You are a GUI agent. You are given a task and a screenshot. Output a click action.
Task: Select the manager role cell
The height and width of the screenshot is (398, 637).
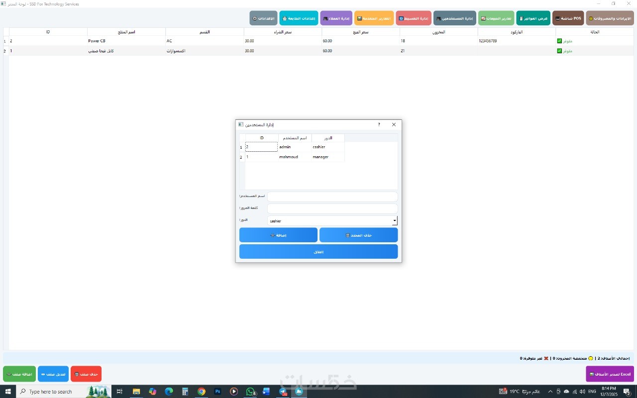tap(328, 157)
